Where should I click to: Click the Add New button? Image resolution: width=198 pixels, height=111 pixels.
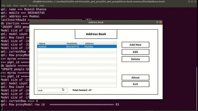coord(136,45)
